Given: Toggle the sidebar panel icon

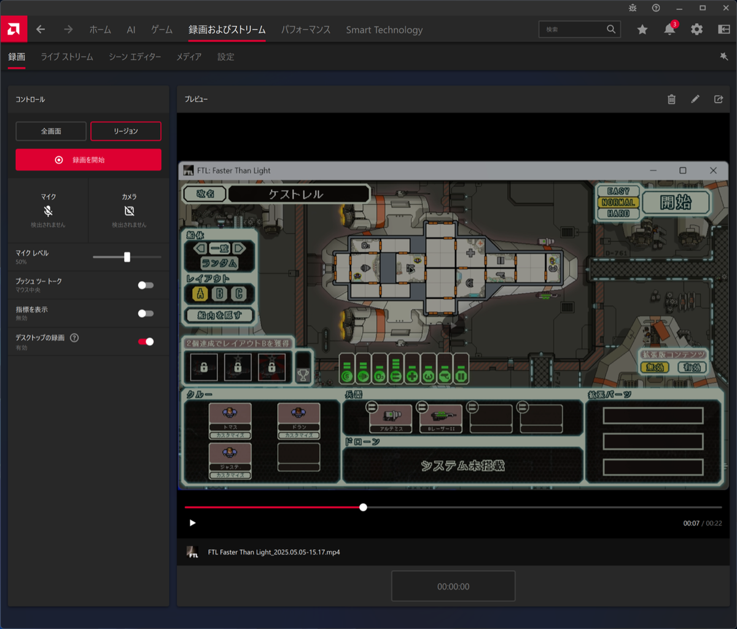Looking at the screenshot, I should pos(723,29).
